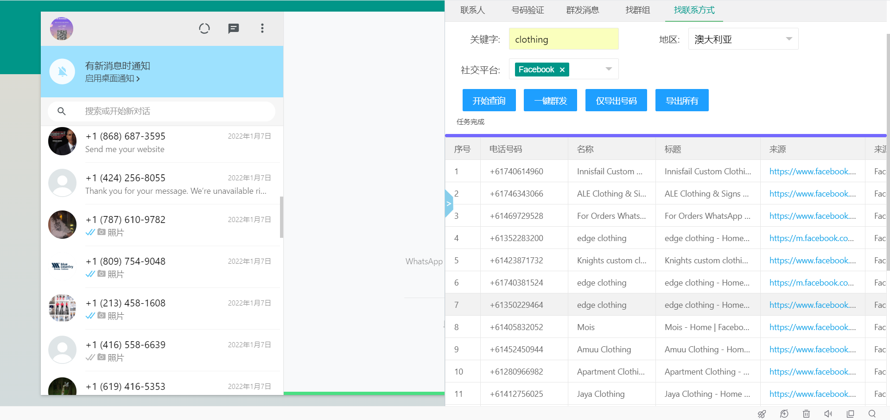
Task: Click the stacked windows icon at the bottom
Action: point(850,414)
